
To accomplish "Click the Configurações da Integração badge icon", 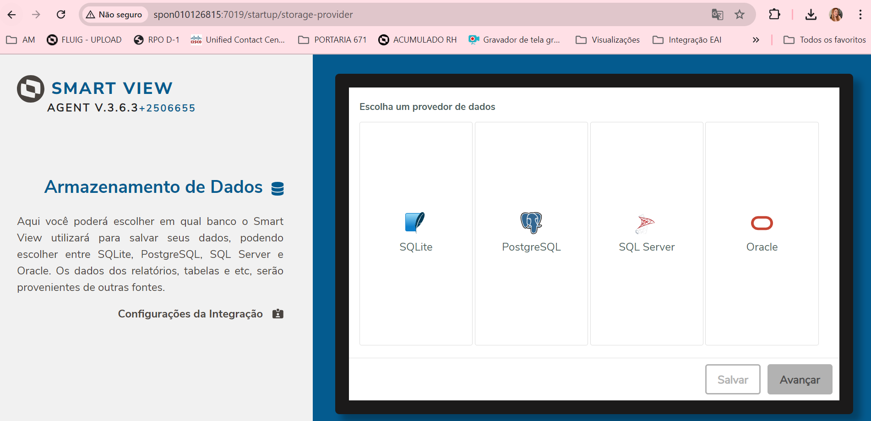I will (278, 314).
